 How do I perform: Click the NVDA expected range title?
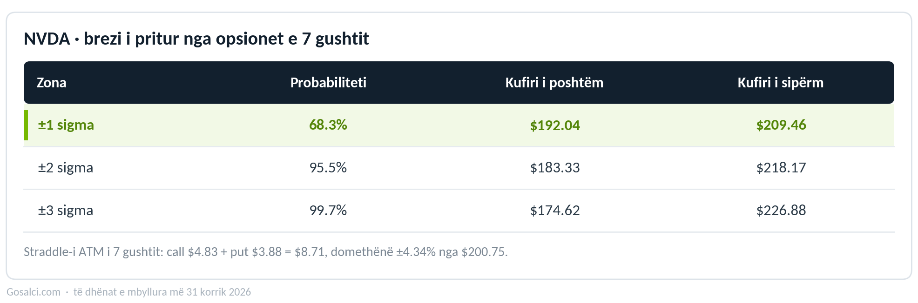click(x=196, y=39)
